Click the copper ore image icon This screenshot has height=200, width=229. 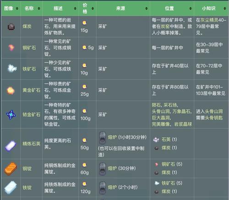point(11,48)
